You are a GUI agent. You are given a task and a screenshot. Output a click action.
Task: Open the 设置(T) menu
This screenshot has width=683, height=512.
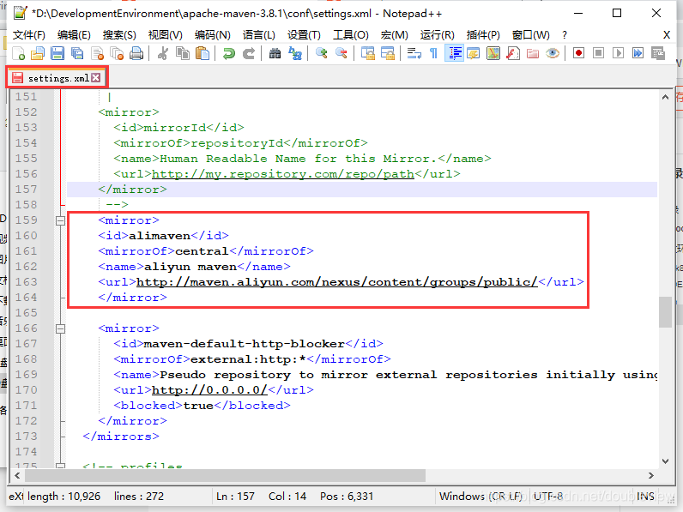coord(304,35)
